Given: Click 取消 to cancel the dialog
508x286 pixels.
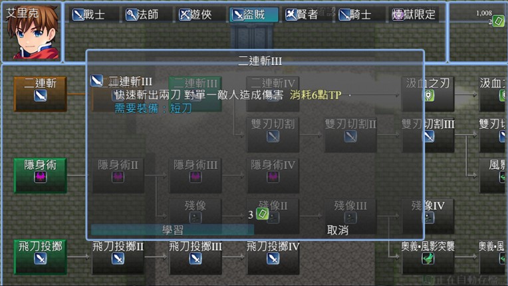Looking at the screenshot, I should click(337, 230).
